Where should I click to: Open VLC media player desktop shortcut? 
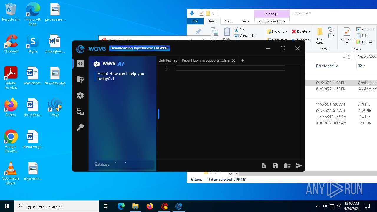click(x=11, y=173)
